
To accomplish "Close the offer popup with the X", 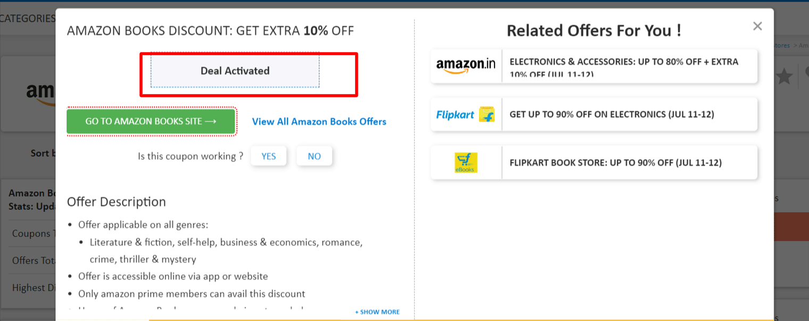I will click(757, 26).
